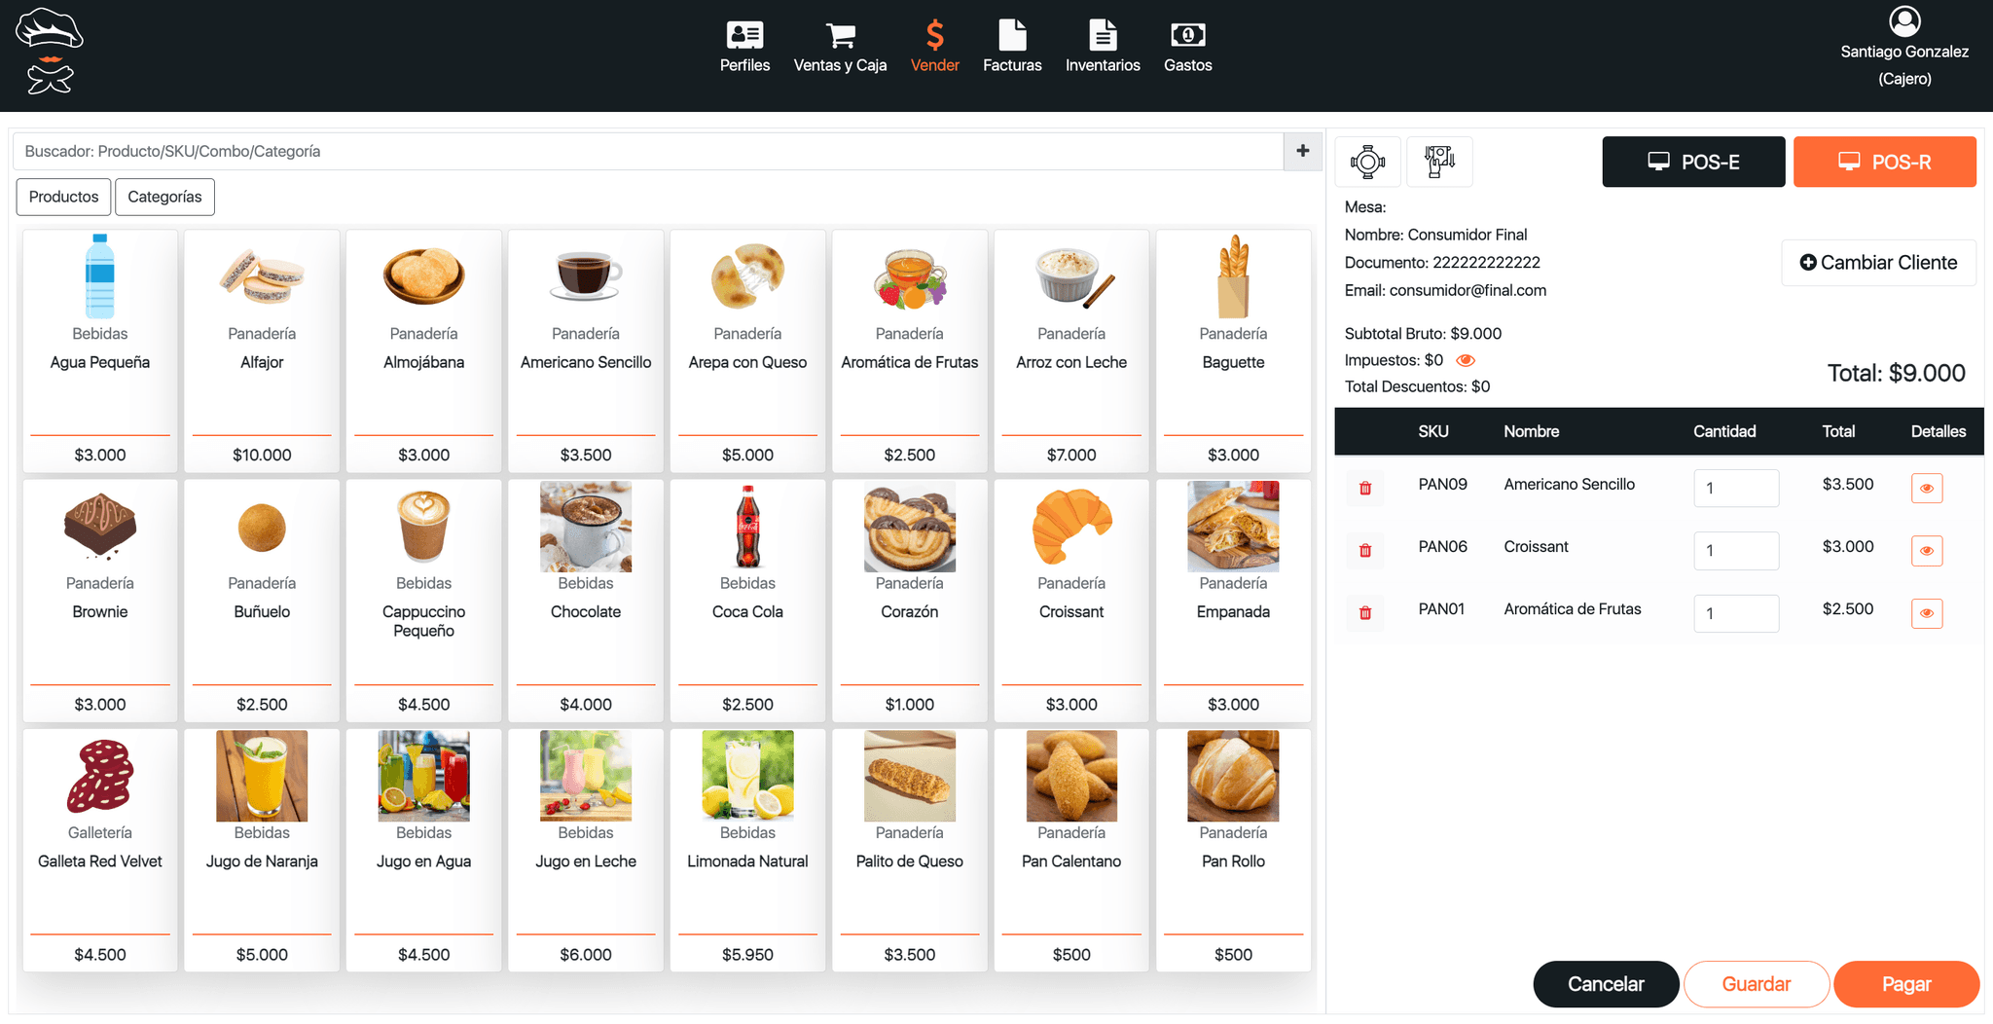Viewport: 1993px width, 1024px height.
Task: Show tax breakdown via Impuestos eye icon
Action: click(x=1467, y=359)
